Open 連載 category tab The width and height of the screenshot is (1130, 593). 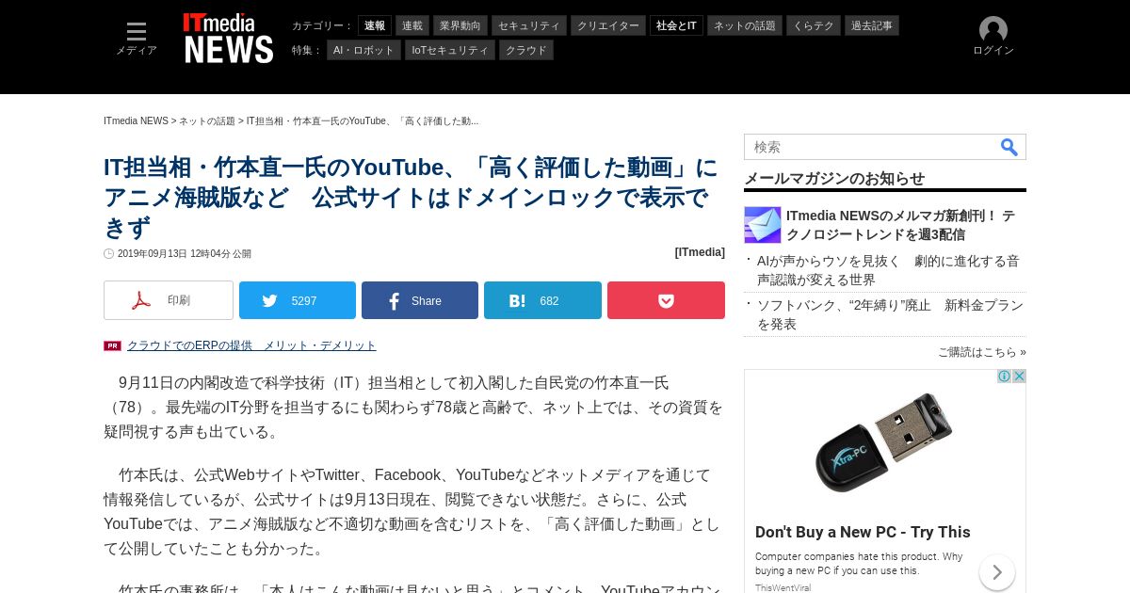(412, 25)
